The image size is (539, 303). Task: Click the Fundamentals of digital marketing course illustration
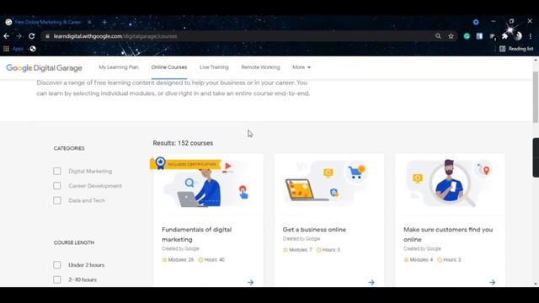coord(208,184)
